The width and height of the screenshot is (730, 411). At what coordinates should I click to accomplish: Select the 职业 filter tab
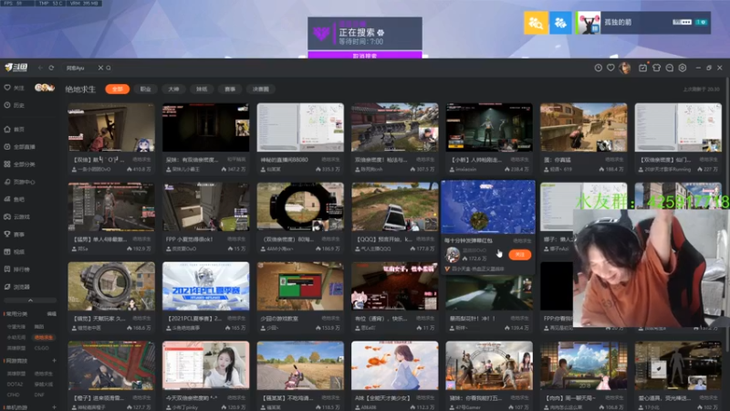(146, 89)
